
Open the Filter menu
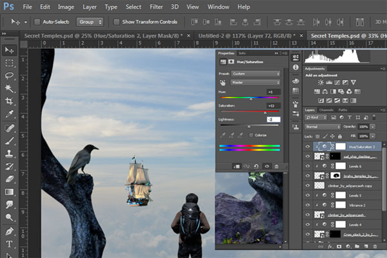point(156,6)
